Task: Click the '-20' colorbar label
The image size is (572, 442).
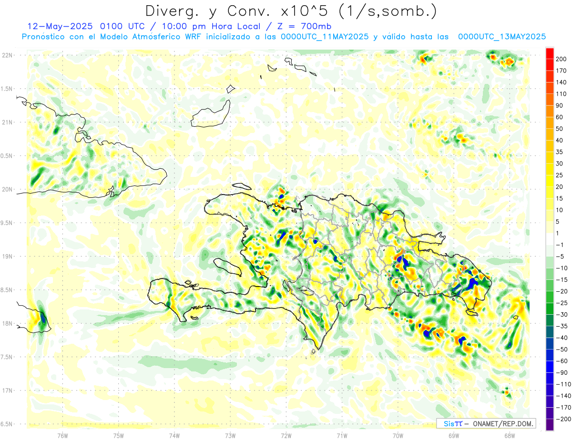Action: 562,291
